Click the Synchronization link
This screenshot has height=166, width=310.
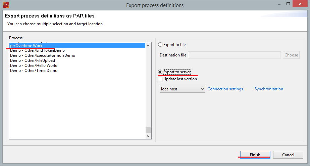269,89
